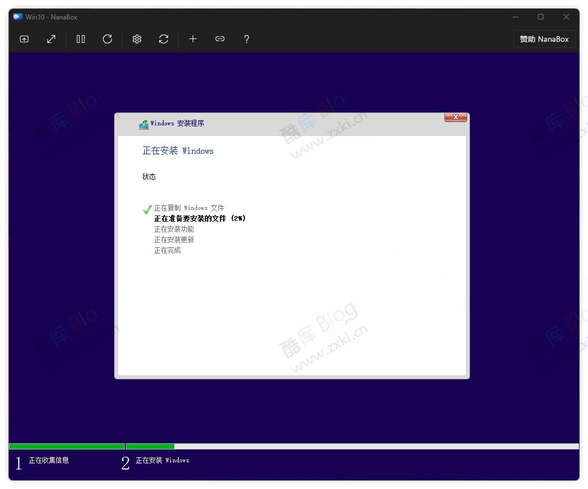Click the connection link icon

[220, 39]
